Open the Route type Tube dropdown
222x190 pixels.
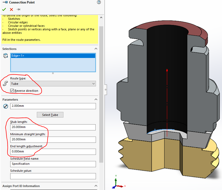click(x=53, y=84)
